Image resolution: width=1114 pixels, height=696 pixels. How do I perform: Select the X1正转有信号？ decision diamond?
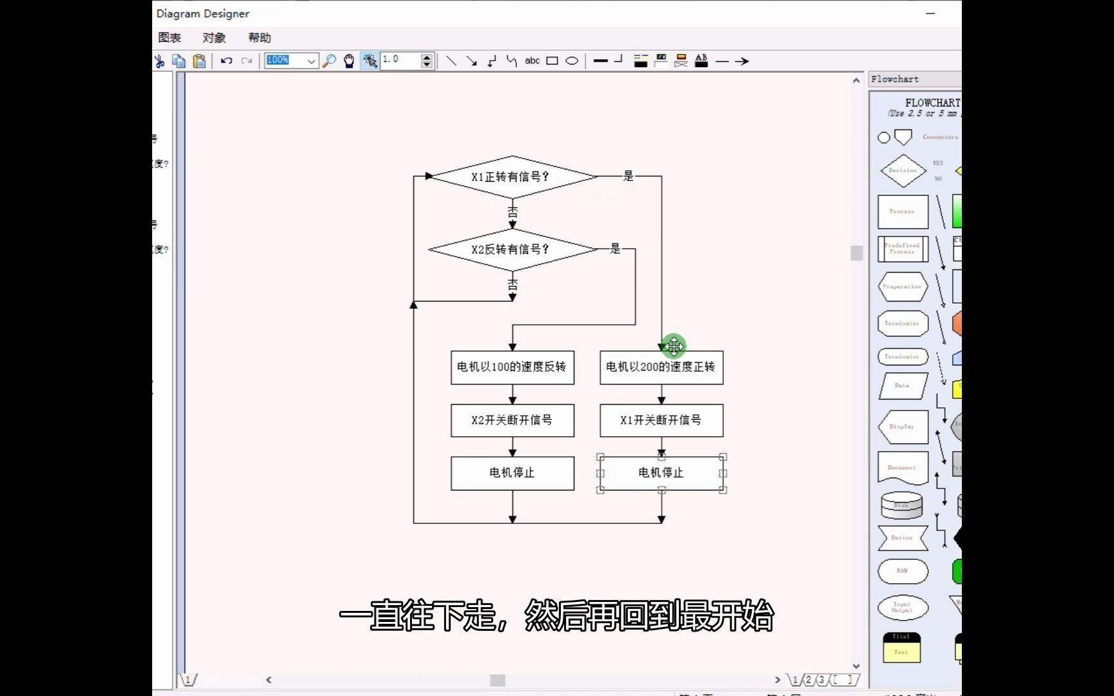(513, 177)
